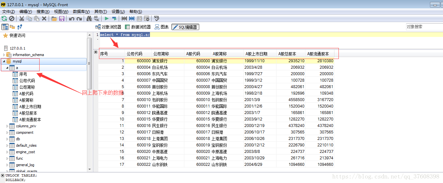Click the Quick Access star icon
This screenshot has height=183, width=443.
(5, 36)
